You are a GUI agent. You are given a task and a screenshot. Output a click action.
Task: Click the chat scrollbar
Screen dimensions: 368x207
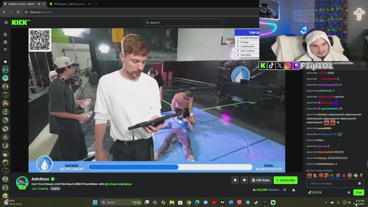point(367,163)
